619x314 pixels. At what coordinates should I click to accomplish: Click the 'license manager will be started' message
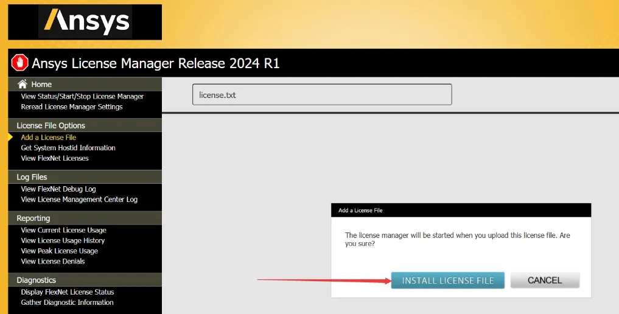pos(458,239)
